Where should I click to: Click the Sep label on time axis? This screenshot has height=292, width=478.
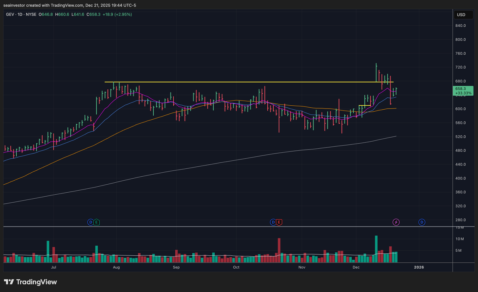(x=176, y=267)
